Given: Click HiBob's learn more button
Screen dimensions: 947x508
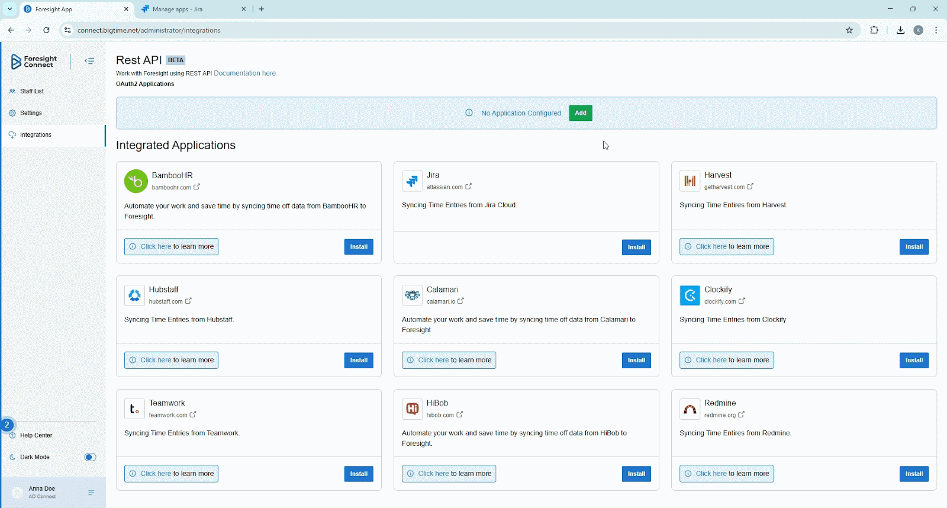Looking at the screenshot, I should (x=449, y=474).
